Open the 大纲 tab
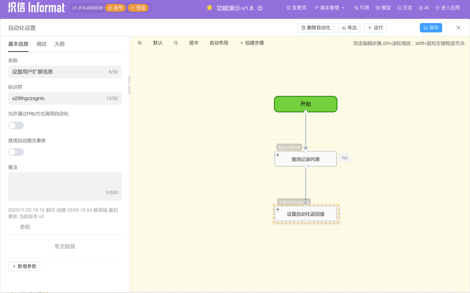The width and height of the screenshot is (470, 293). click(60, 44)
